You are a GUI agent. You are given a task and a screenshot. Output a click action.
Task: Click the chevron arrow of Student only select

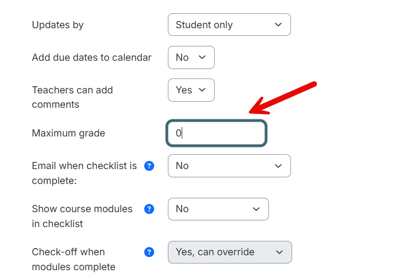278,24
